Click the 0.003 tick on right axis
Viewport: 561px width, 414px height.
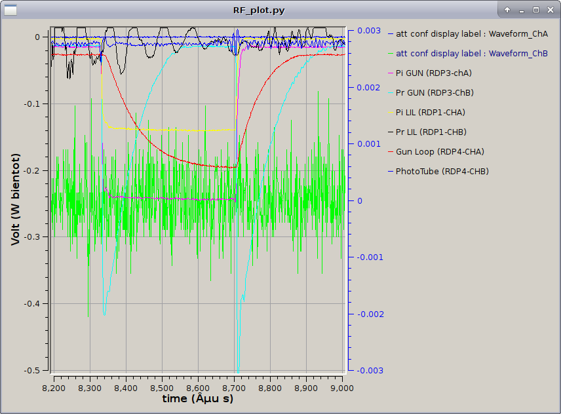(x=368, y=31)
